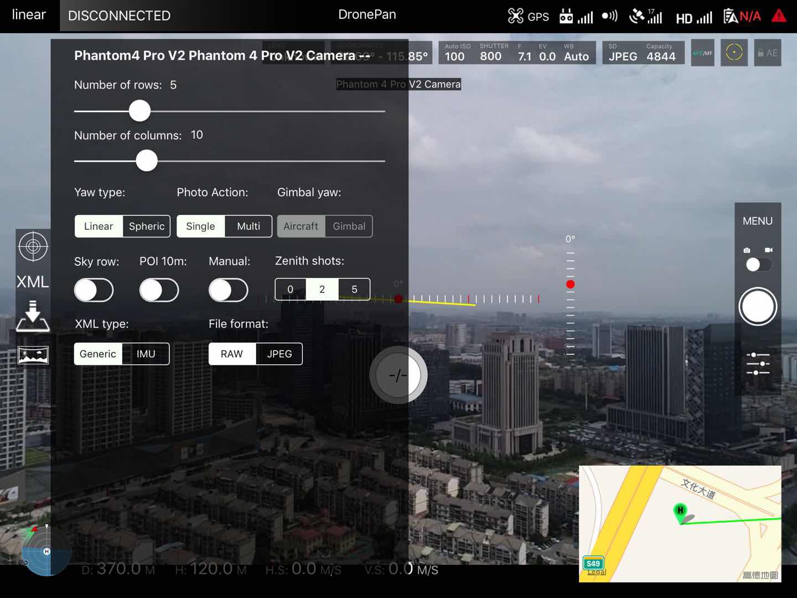Choose Multi photo action

pos(249,226)
